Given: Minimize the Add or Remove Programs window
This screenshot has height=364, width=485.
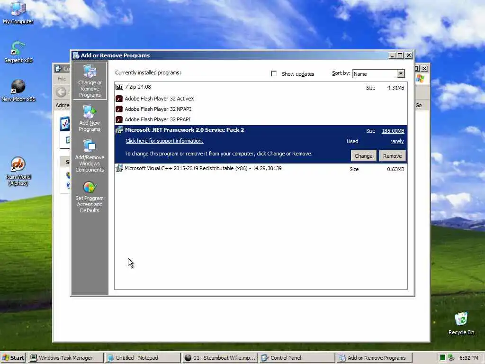Looking at the screenshot, I should 392,55.
